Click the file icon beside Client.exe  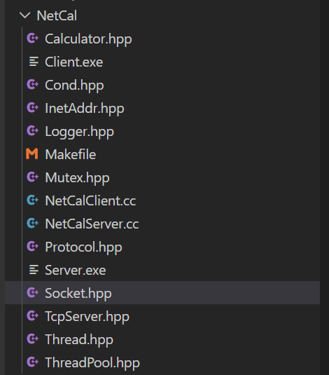coord(34,62)
